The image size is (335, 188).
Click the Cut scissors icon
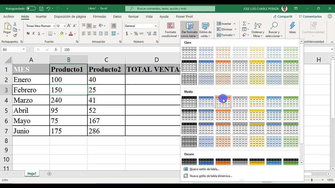pyautogui.click(x=15, y=24)
